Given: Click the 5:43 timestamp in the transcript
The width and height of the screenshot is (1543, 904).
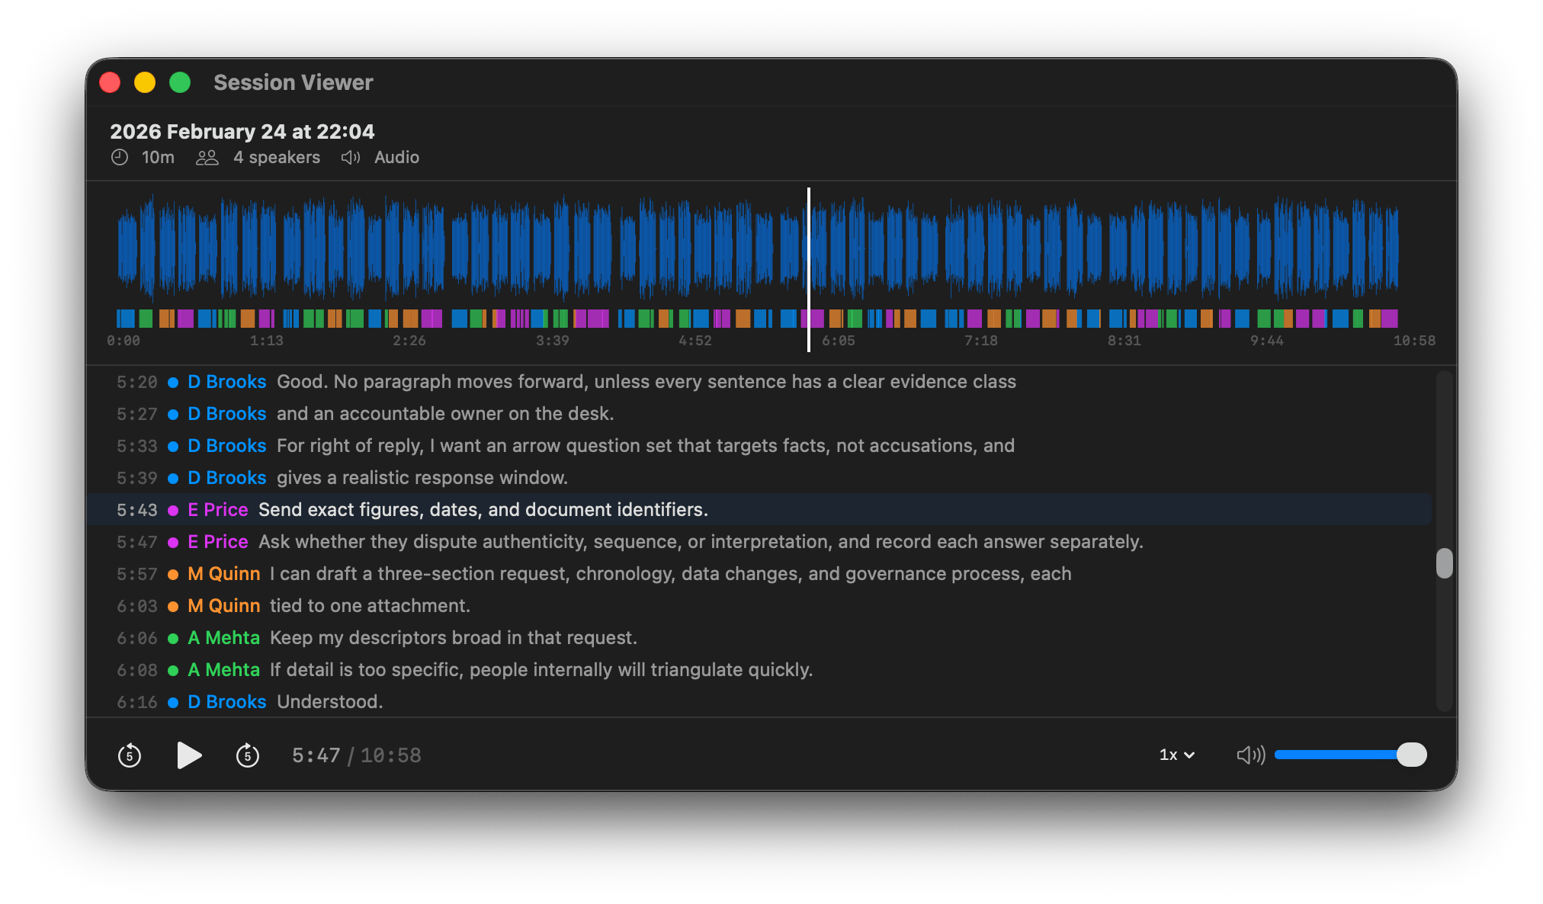Looking at the screenshot, I should tap(137, 510).
